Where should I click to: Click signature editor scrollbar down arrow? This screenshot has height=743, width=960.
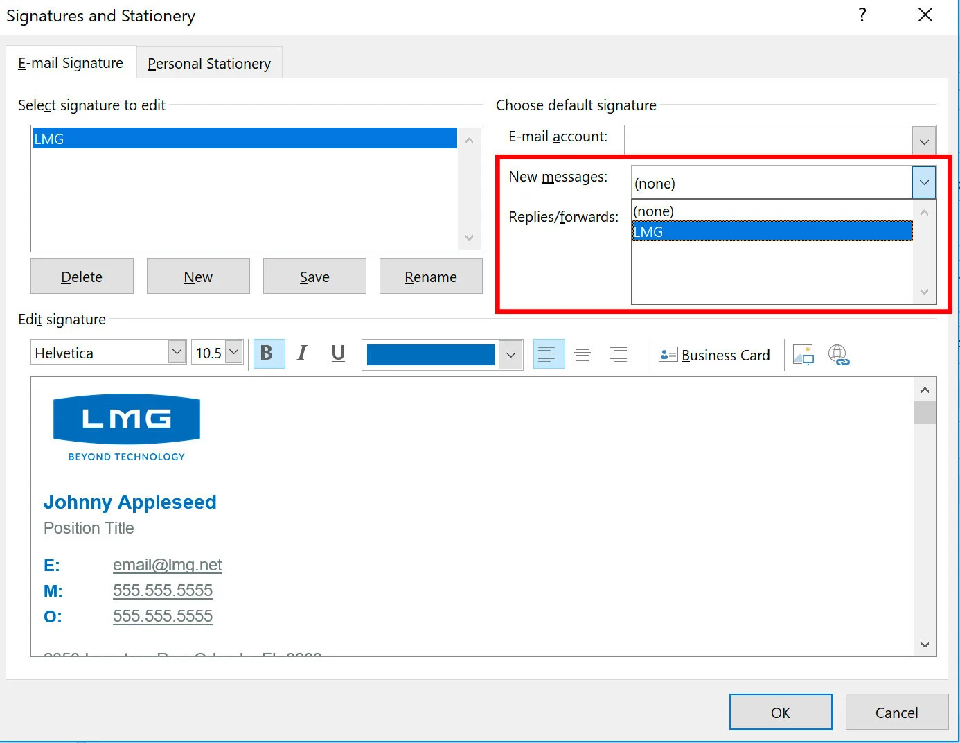click(925, 645)
